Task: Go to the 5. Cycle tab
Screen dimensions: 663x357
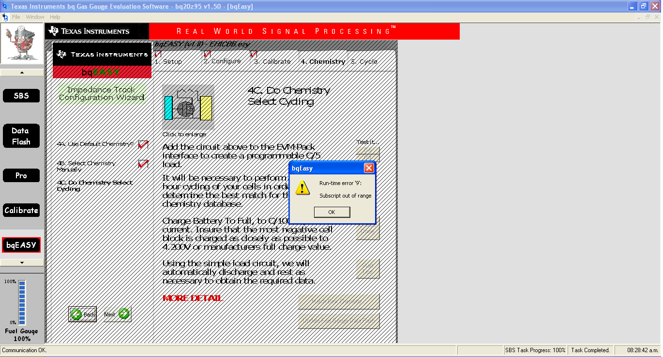Action: [x=364, y=61]
